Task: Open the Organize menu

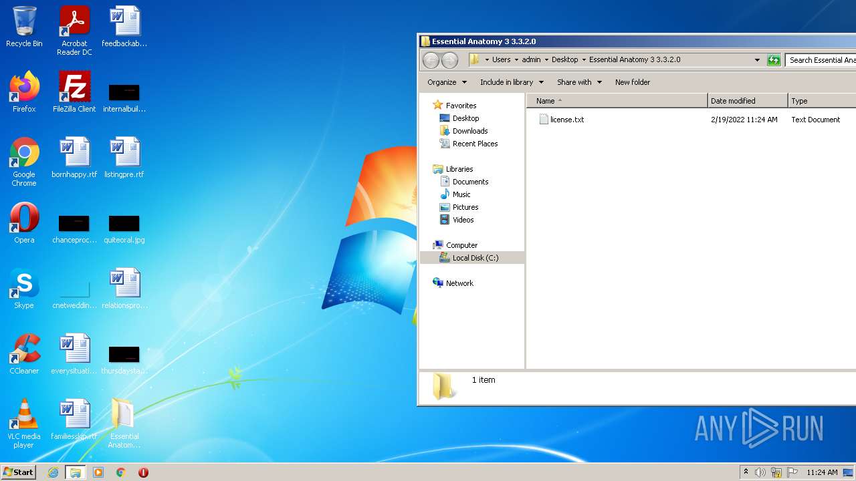Action: pyautogui.click(x=447, y=82)
